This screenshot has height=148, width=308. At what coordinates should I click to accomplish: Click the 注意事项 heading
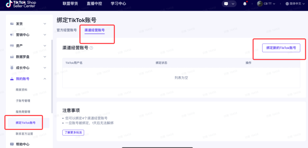click(x=71, y=110)
